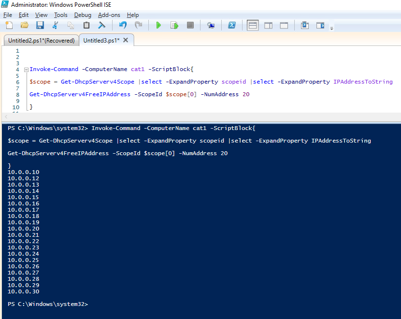Open the Debug menu
This screenshot has width=401, height=319.
point(83,15)
